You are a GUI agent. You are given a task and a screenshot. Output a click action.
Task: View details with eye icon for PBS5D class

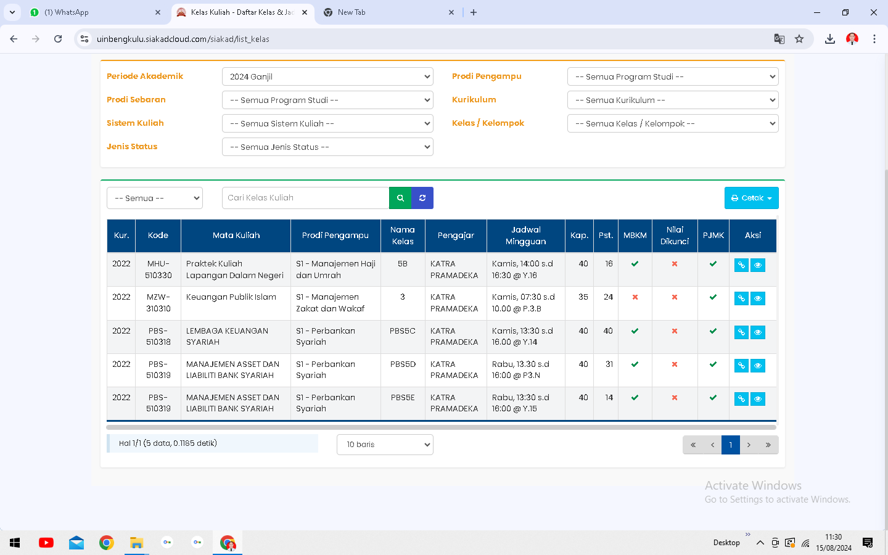coord(758,366)
